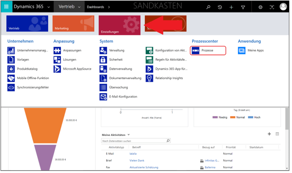
Task: Open the Vielen Dank activity link
Action: pyautogui.click(x=137, y=160)
